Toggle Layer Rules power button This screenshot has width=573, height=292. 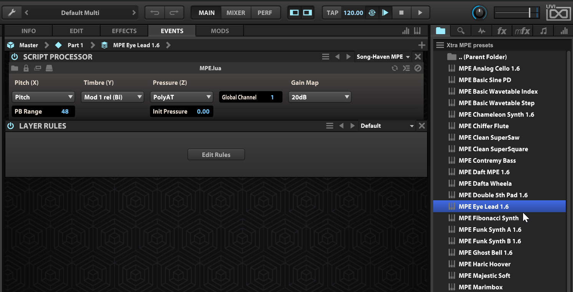pyautogui.click(x=11, y=126)
